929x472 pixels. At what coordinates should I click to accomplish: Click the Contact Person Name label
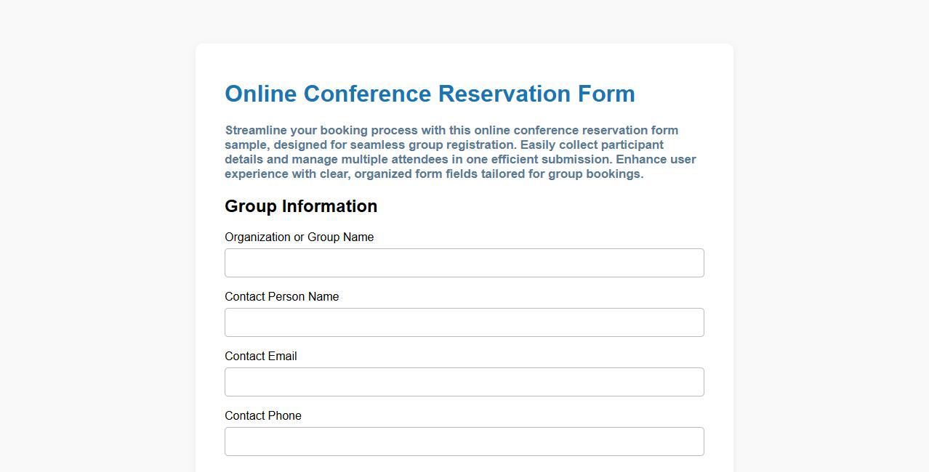(281, 296)
